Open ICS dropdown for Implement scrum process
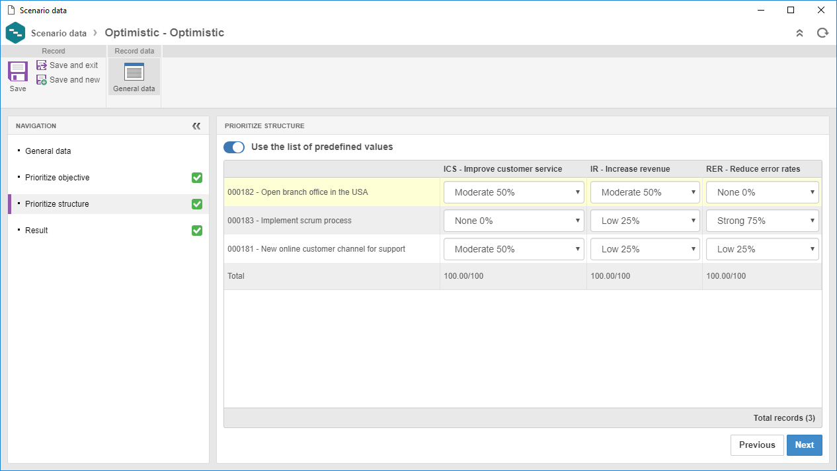This screenshot has width=837, height=471. click(514, 221)
